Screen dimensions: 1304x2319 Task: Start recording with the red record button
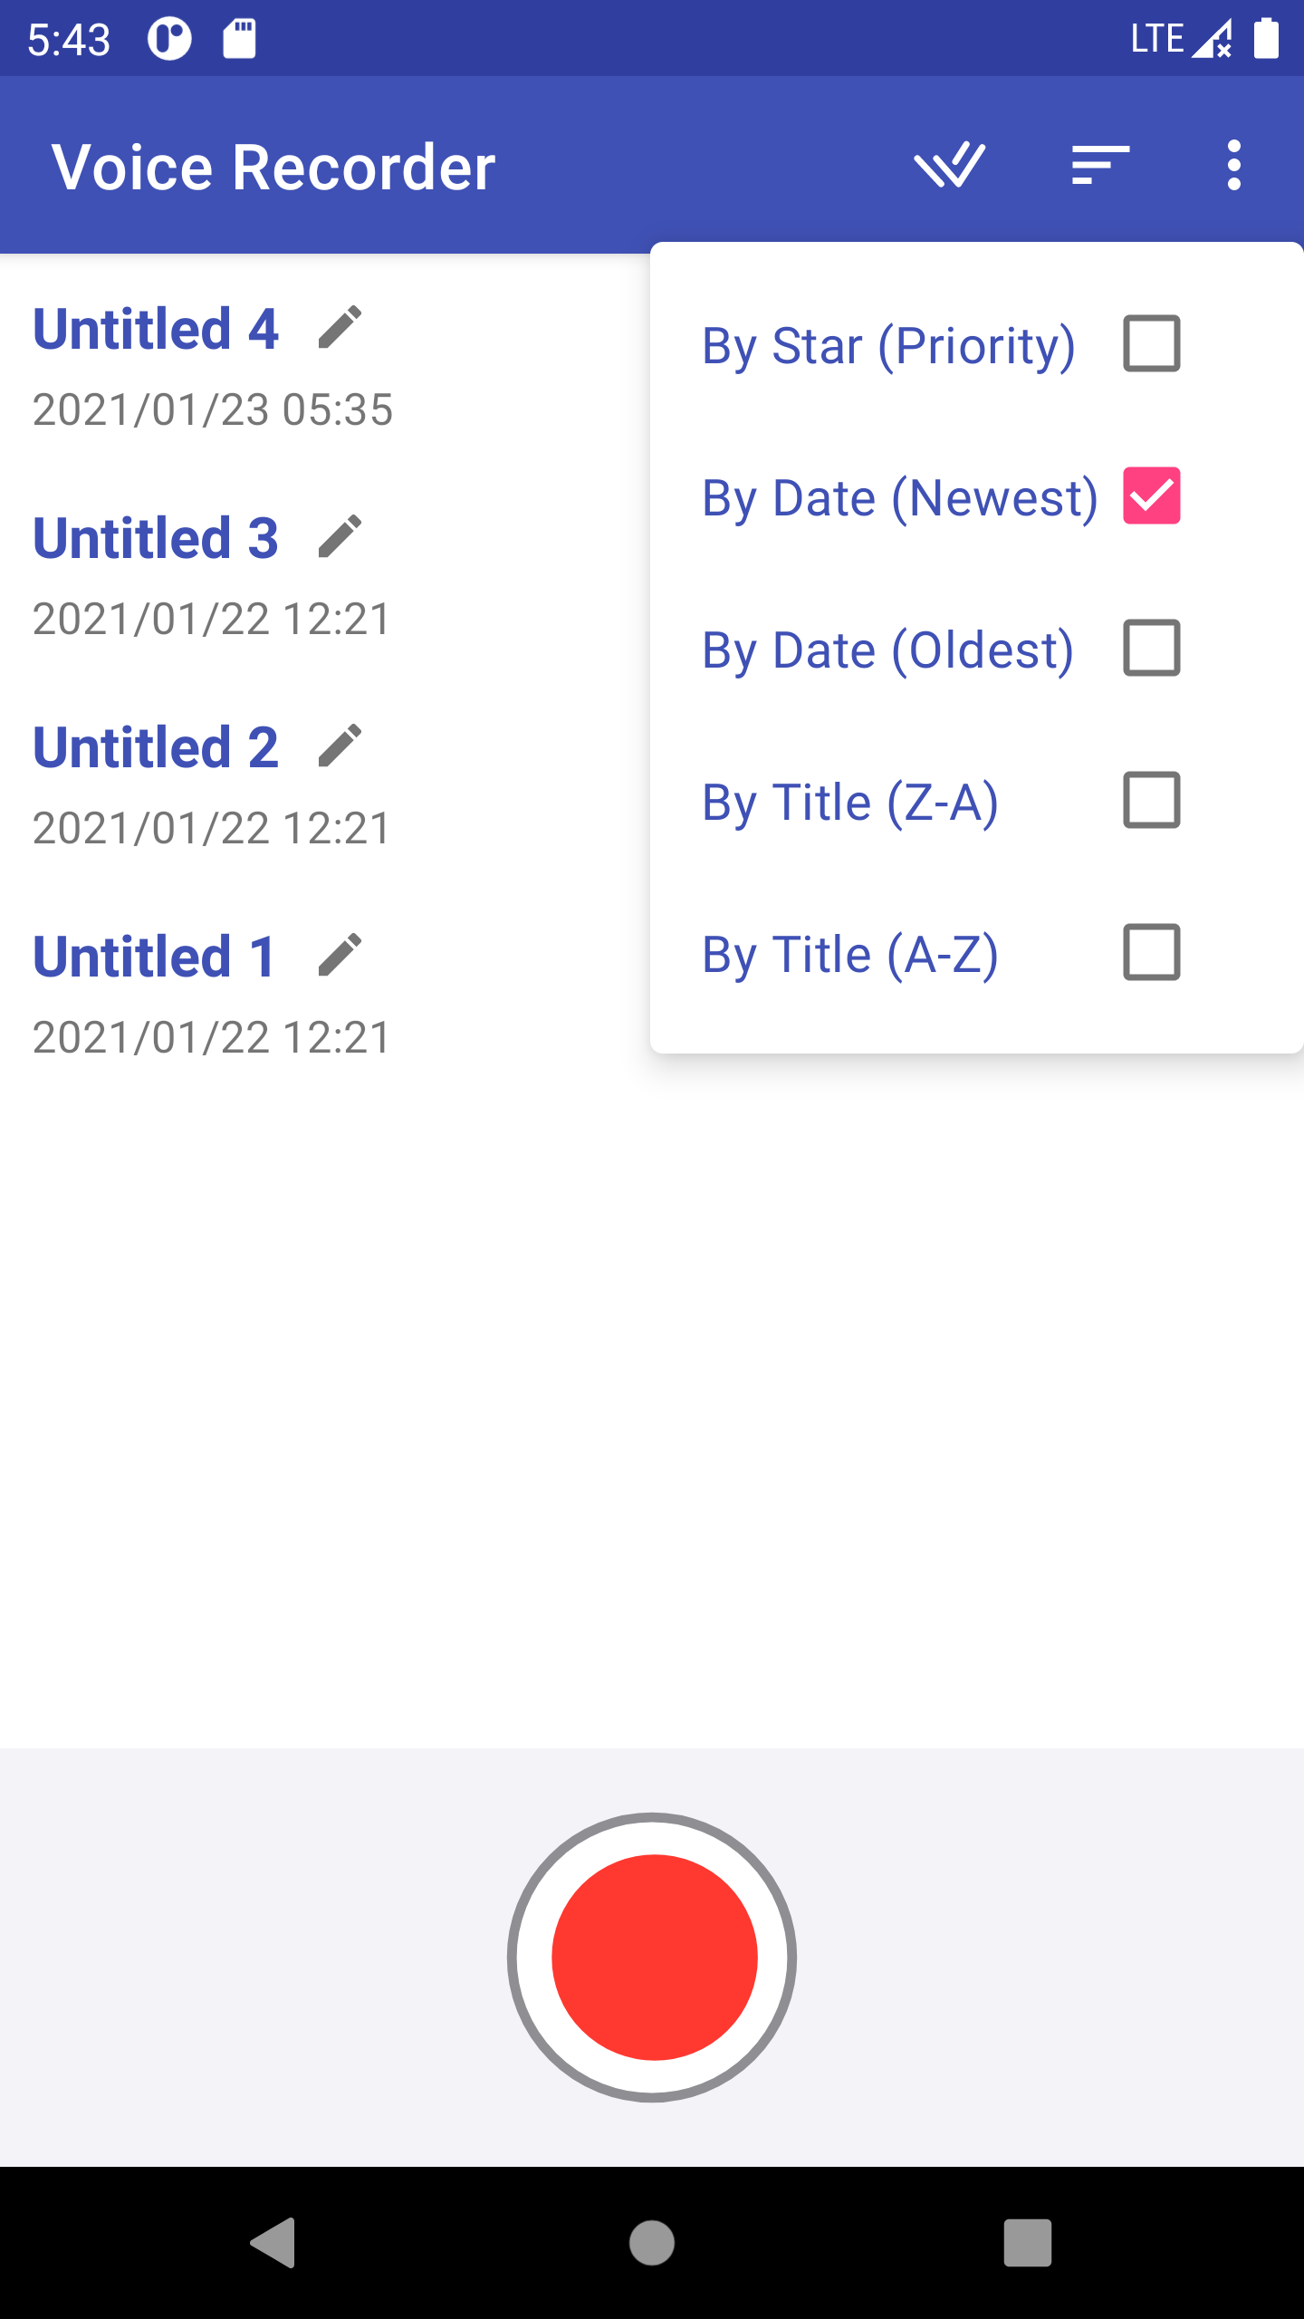(653, 1957)
